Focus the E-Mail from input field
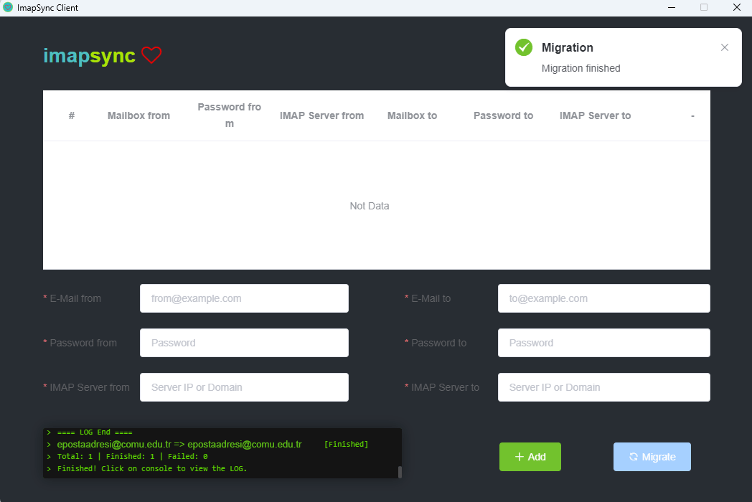This screenshot has width=752, height=502. coord(244,298)
